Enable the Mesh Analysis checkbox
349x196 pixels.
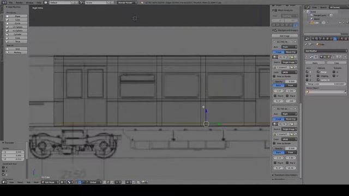coord(276,10)
